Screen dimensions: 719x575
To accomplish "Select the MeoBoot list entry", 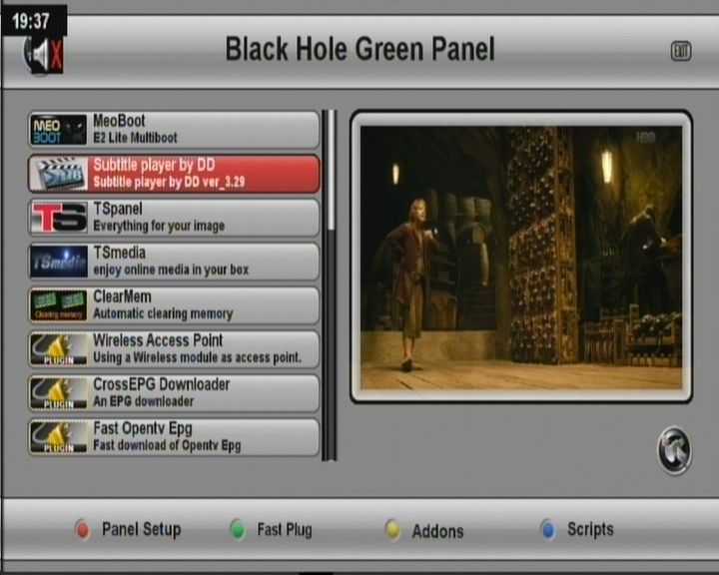I will coord(174,130).
